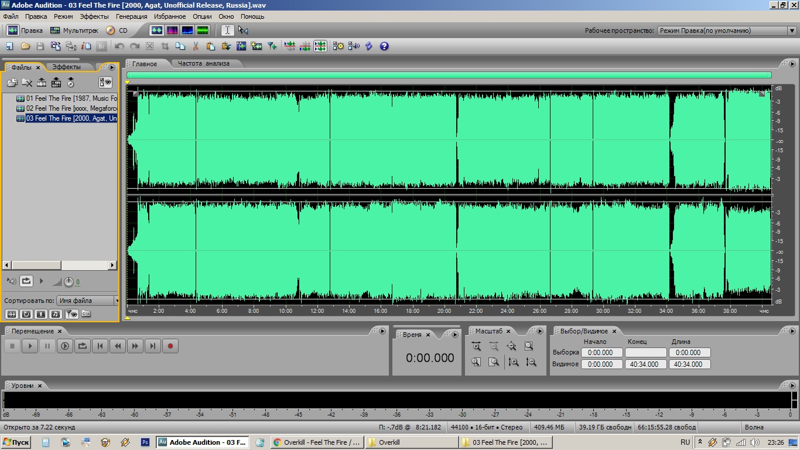Switch to Правка edit view button
This screenshot has width=800, height=450.
point(25,30)
